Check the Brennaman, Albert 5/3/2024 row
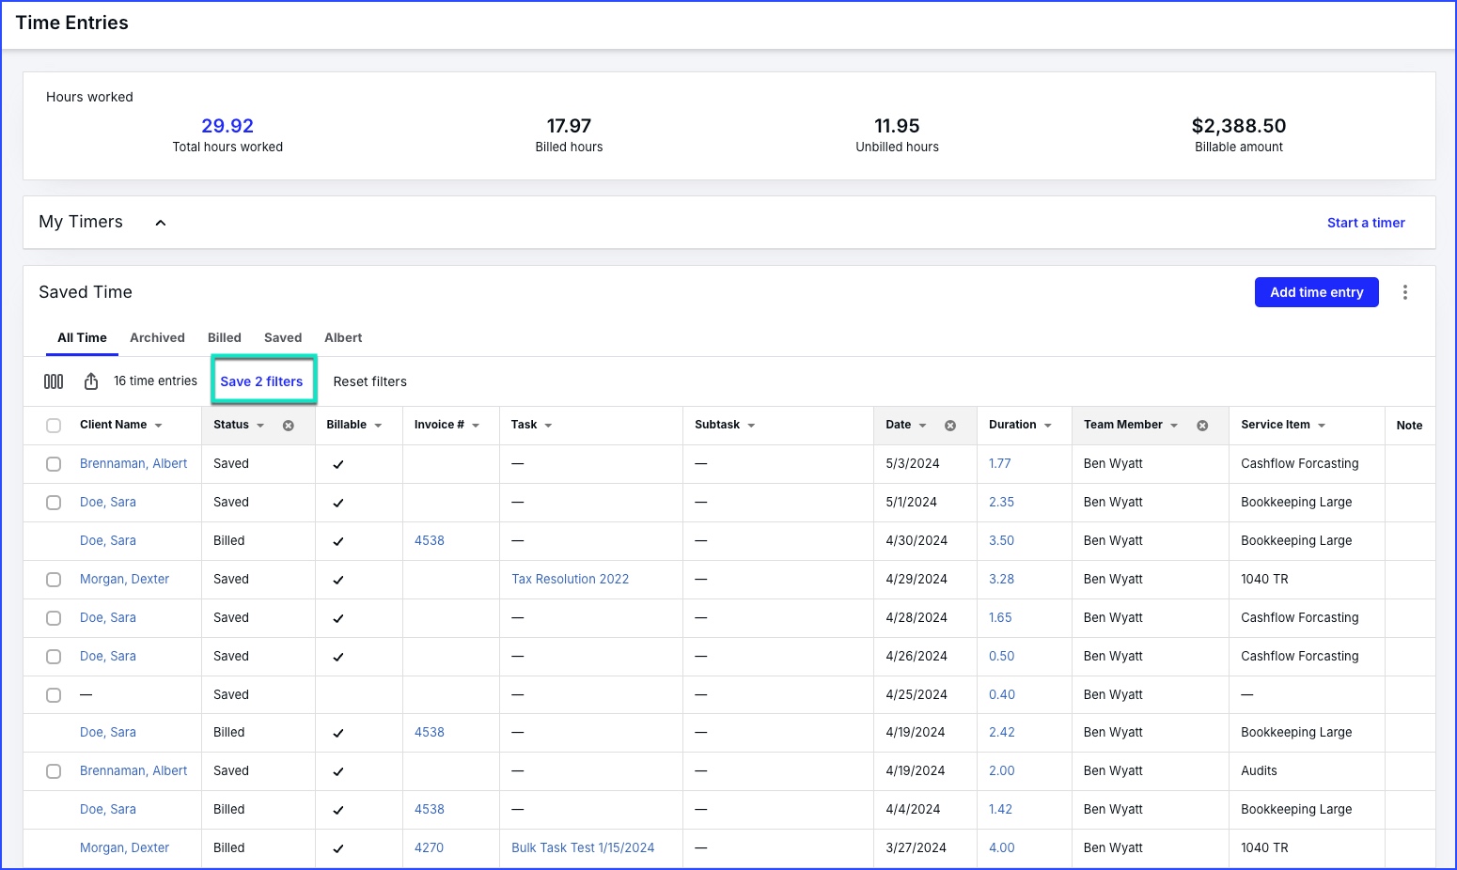 point(54,464)
